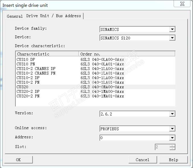Click order number 6SL3 040-0MA00-0Axx
193x168 pixels.
102,87
